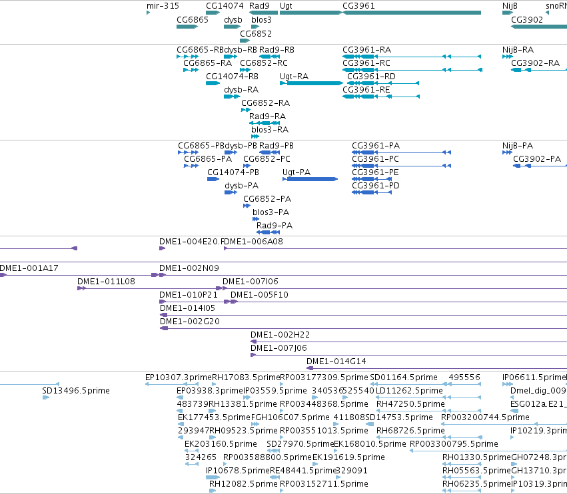567x494 pixels.
Task: Click transcript dysb-RA
Action: click(x=241, y=90)
